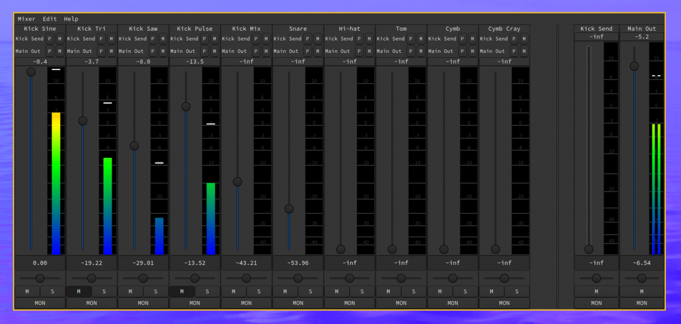681x324 pixels.
Task: Solo the Hi-hat strip
Action: coord(362,292)
